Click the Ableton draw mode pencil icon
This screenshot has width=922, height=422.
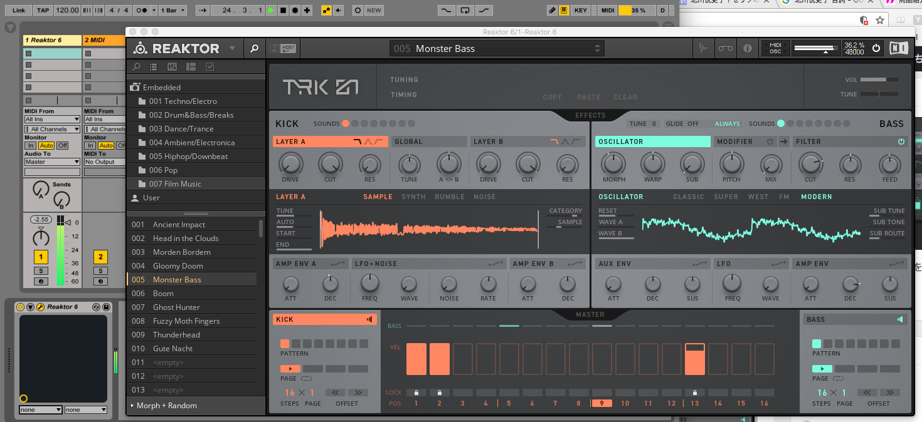pos(552,11)
